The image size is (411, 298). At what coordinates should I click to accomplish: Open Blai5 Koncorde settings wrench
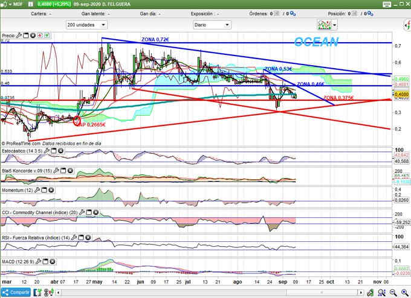(56, 171)
